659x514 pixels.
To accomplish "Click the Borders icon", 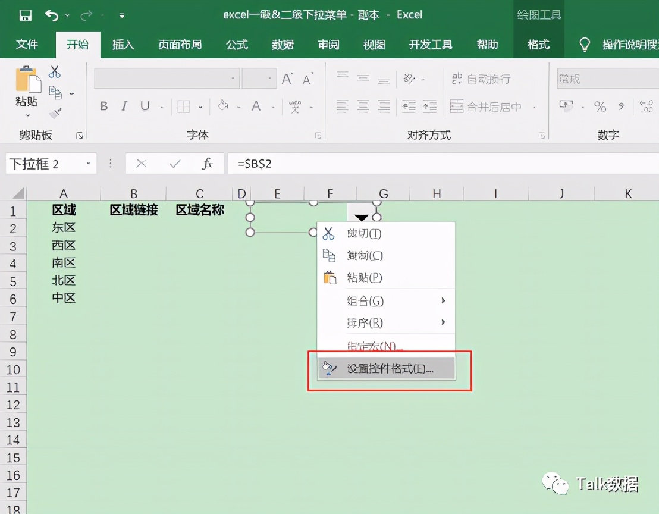I will (184, 106).
